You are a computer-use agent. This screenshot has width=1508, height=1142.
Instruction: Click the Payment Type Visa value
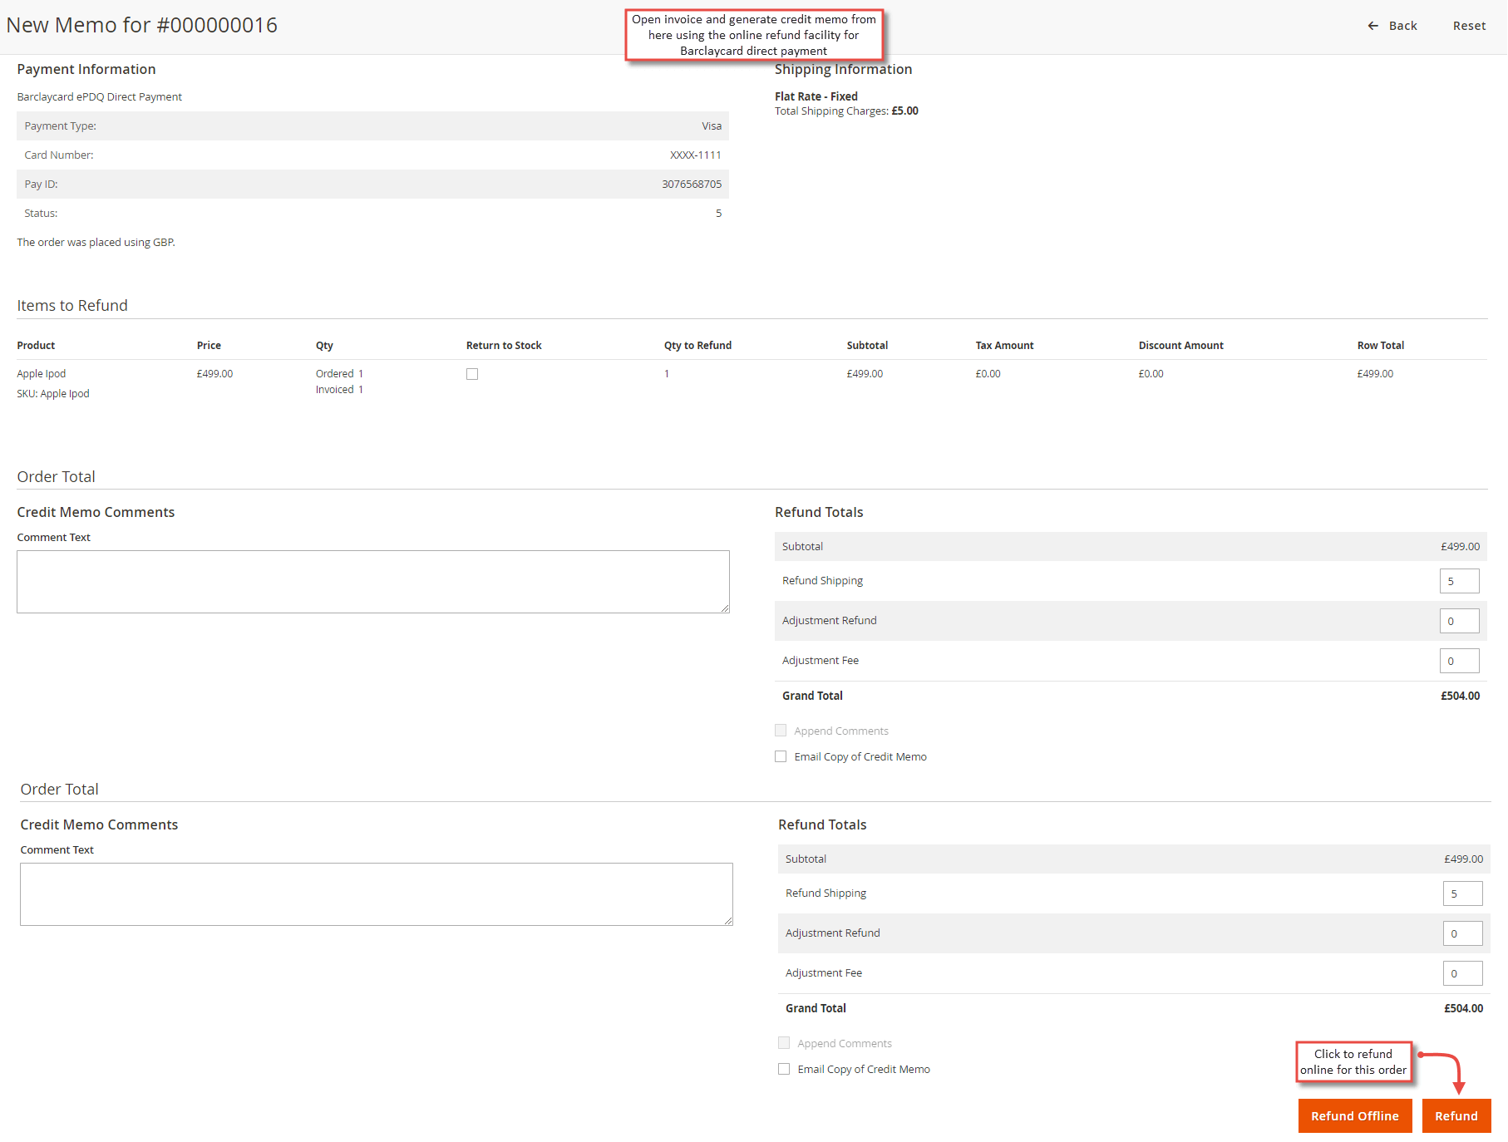712,126
